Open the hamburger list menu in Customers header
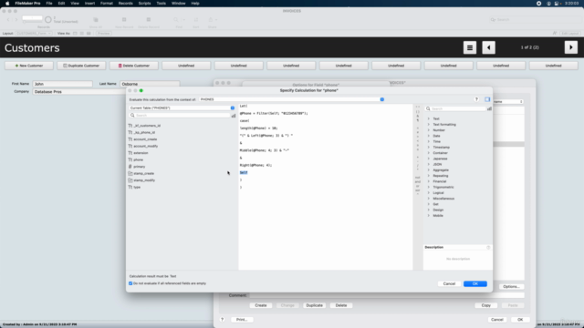584x328 pixels. coord(470,47)
